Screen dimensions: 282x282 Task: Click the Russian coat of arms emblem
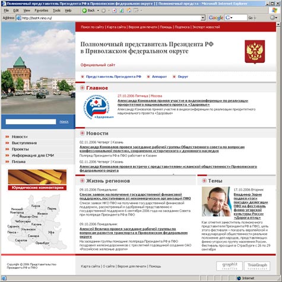point(255,52)
